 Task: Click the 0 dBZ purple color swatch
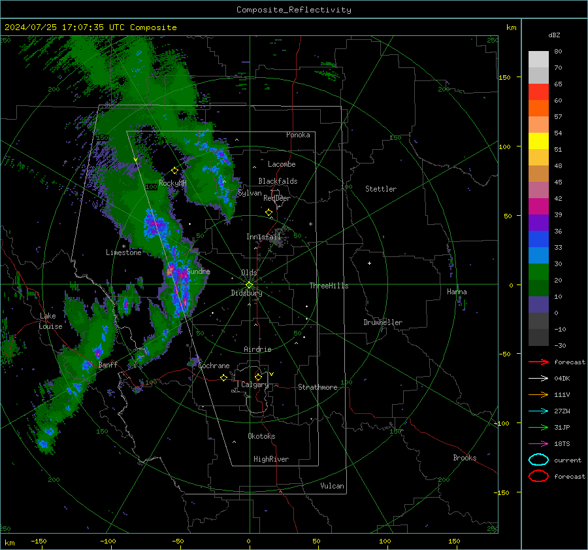[x=538, y=304]
